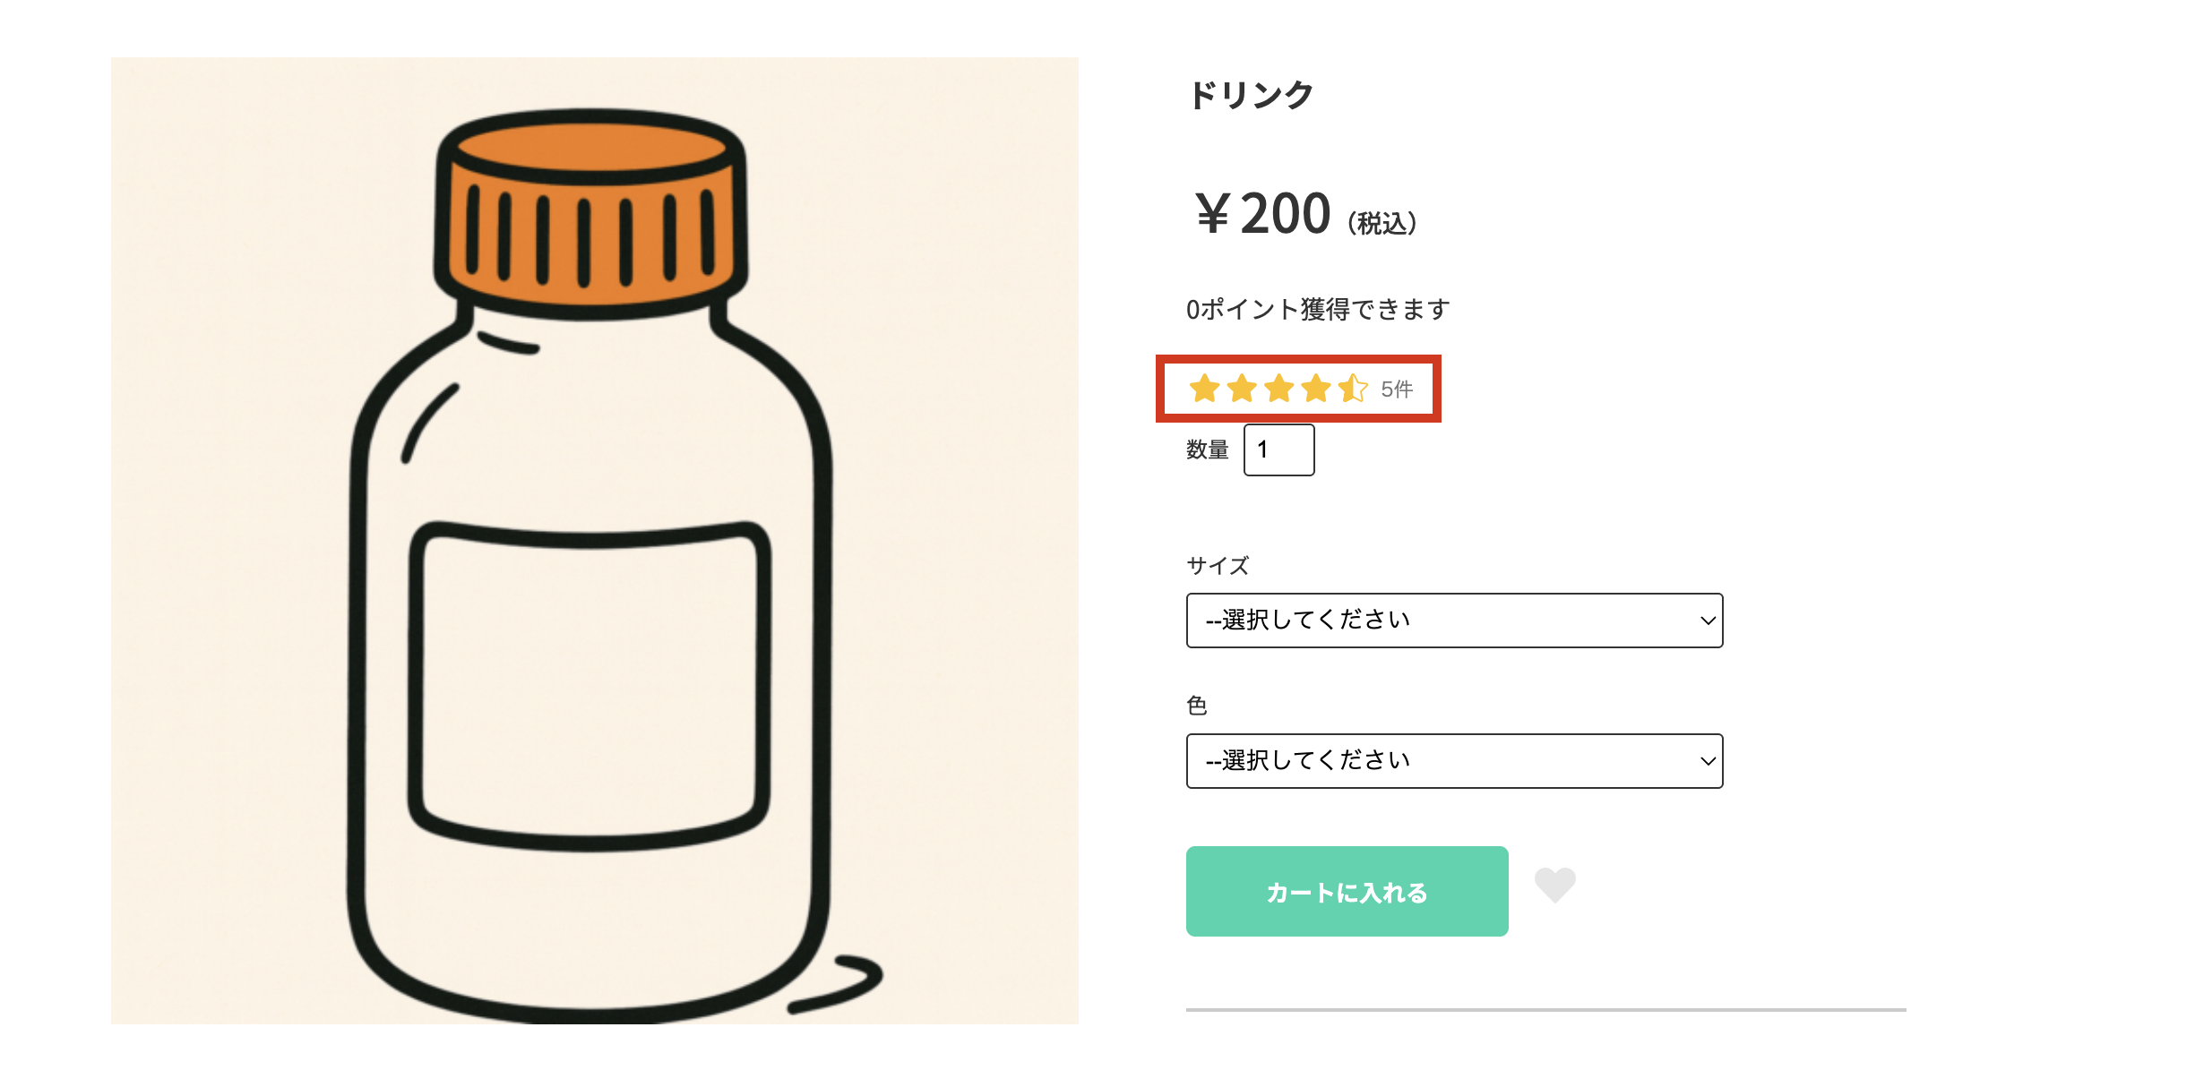Screen dimensions: 2195x1070
Task: Click the first rating star
Action: (x=1204, y=389)
